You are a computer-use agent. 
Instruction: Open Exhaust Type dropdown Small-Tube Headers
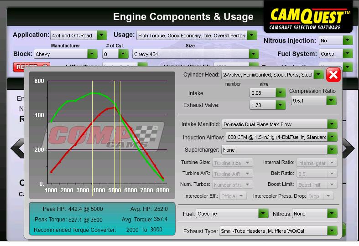[278, 231]
